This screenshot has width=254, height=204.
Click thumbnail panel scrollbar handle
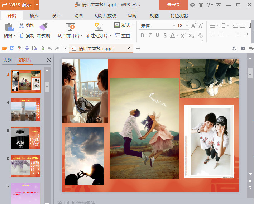pyautogui.click(x=47, y=87)
